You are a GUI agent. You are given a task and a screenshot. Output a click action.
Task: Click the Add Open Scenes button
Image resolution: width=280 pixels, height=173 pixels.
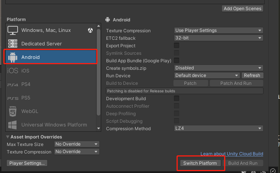[x=243, y=9]
